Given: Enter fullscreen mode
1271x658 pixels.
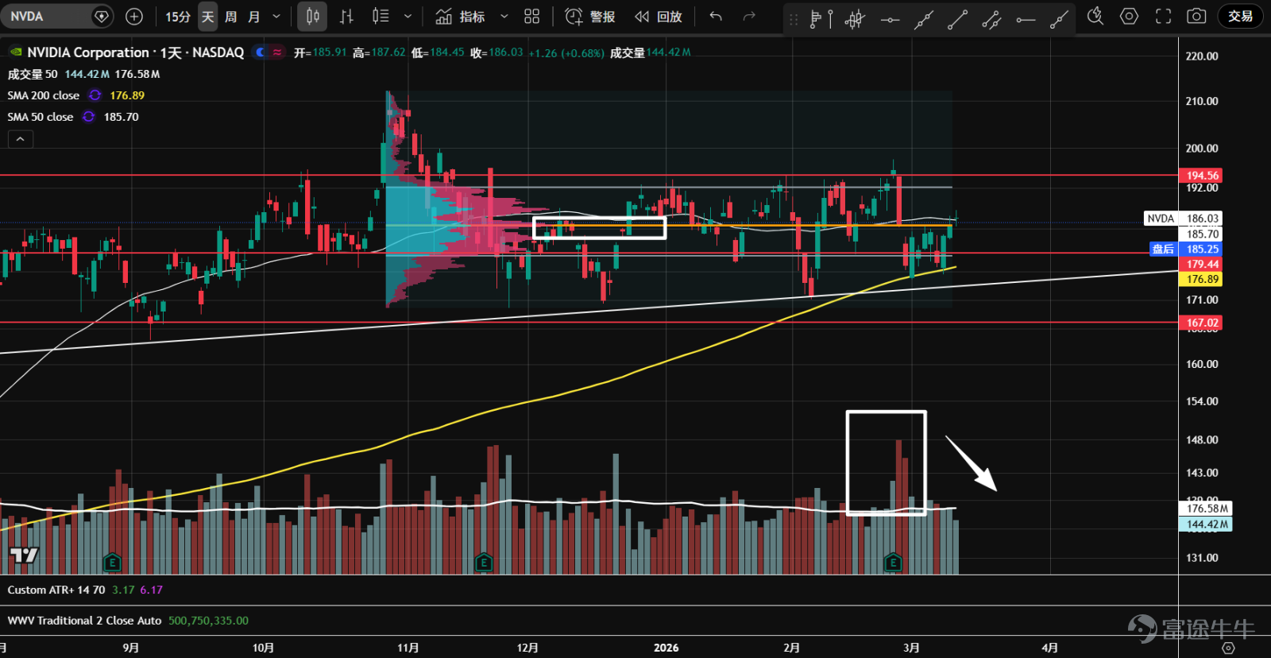Looking at the screenshot, I should (1163, 16).
